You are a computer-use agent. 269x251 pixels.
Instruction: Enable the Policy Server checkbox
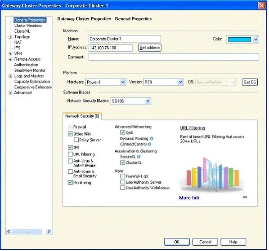[76, 140]
